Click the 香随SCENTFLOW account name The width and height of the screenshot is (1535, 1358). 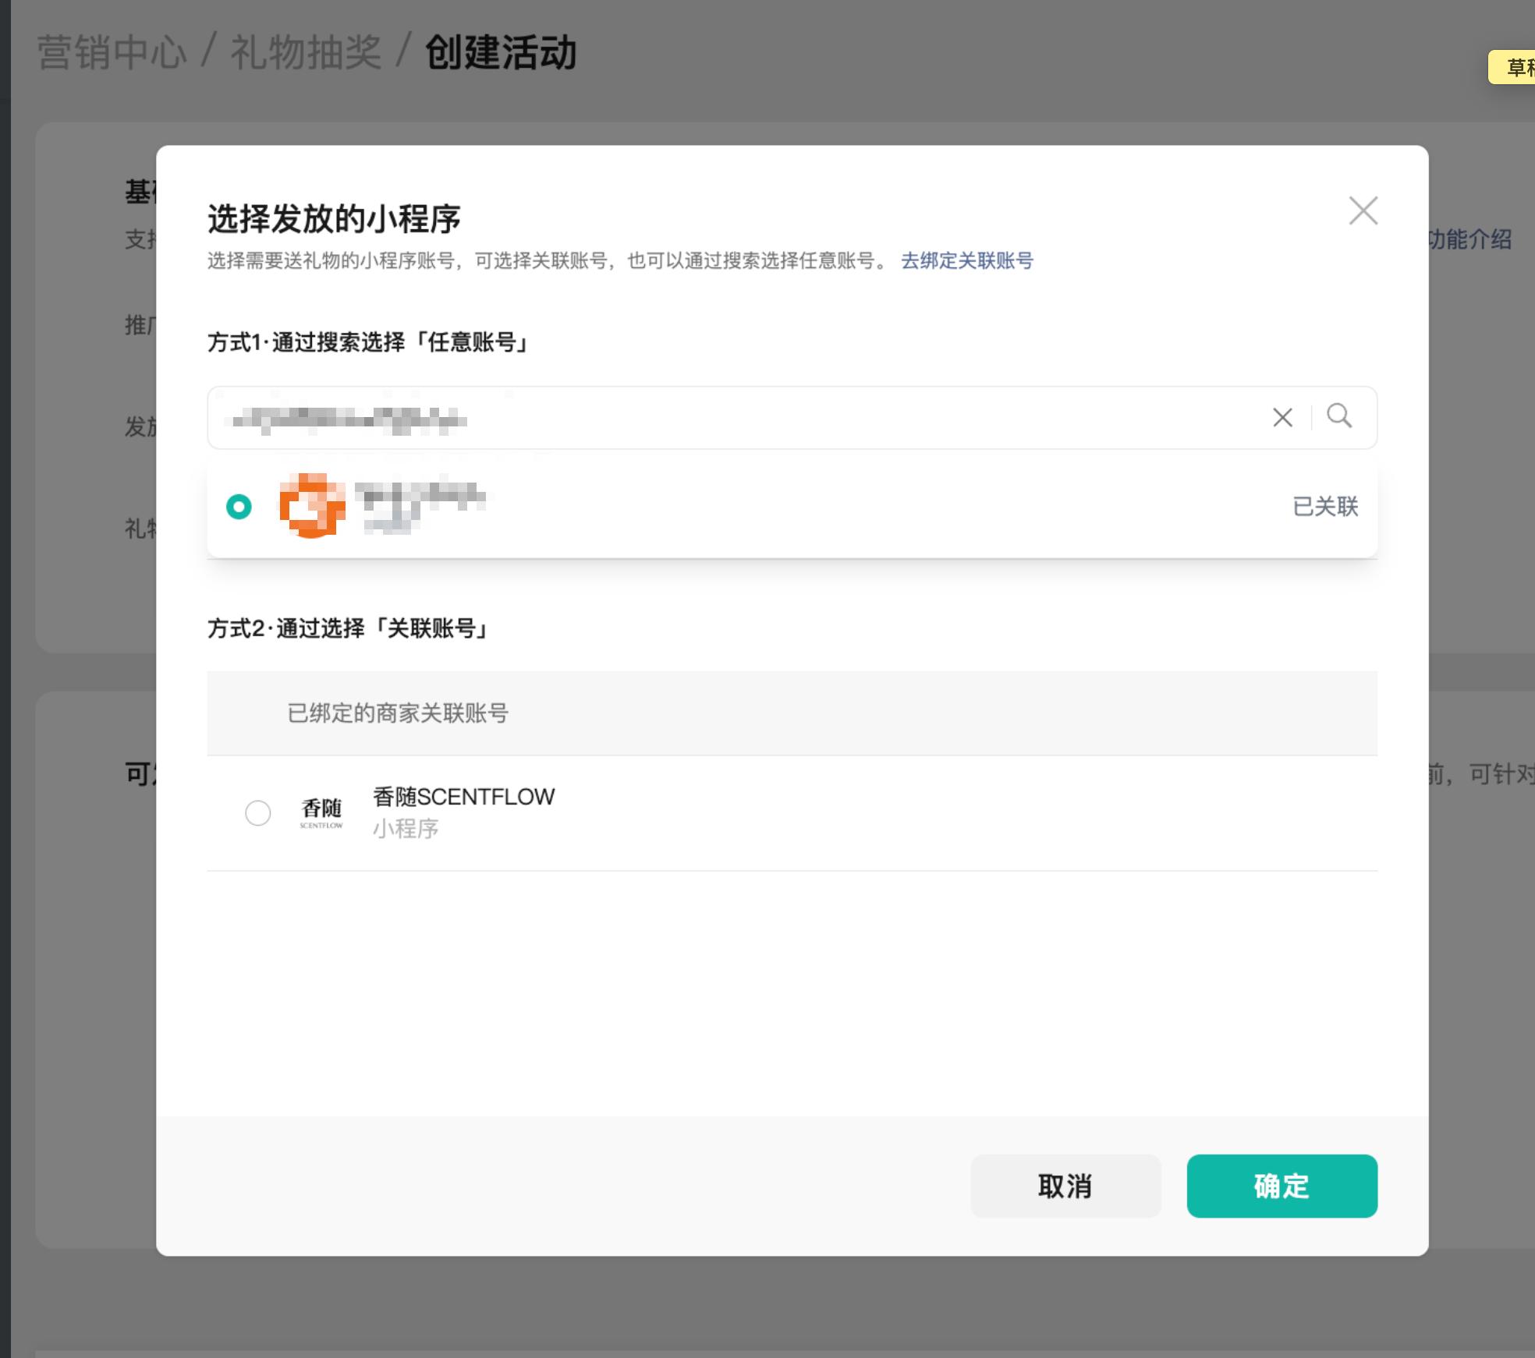[463, 797]
